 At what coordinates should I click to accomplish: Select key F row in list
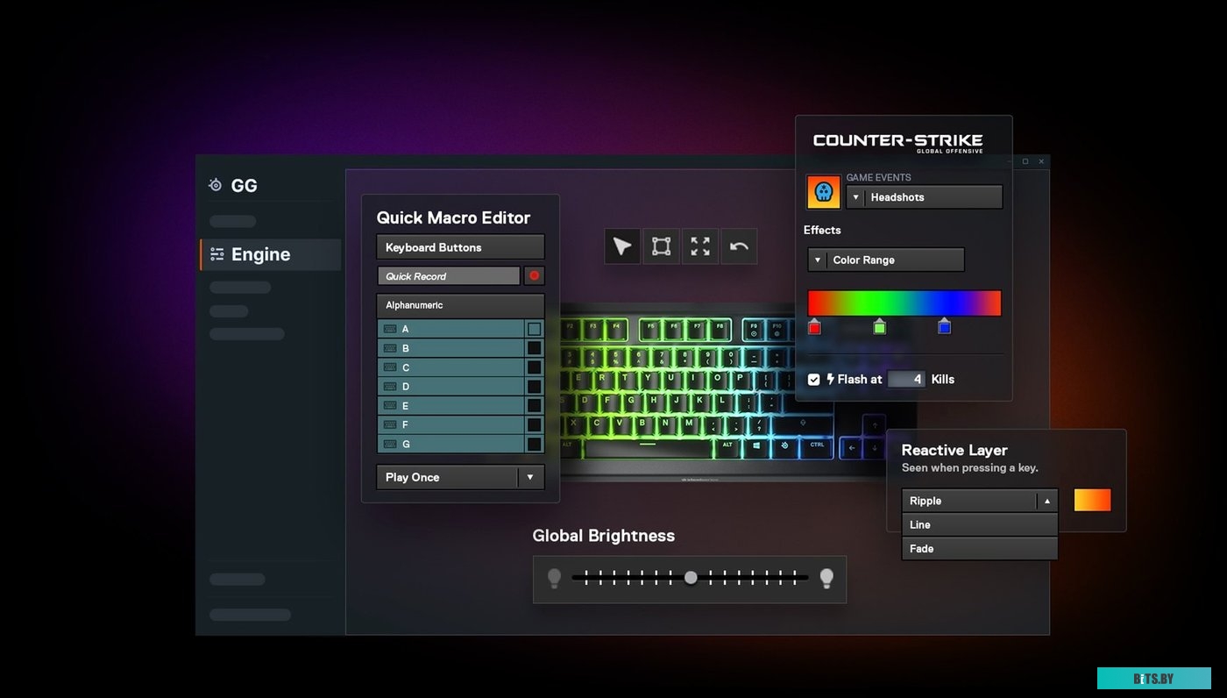pos(451,425)
